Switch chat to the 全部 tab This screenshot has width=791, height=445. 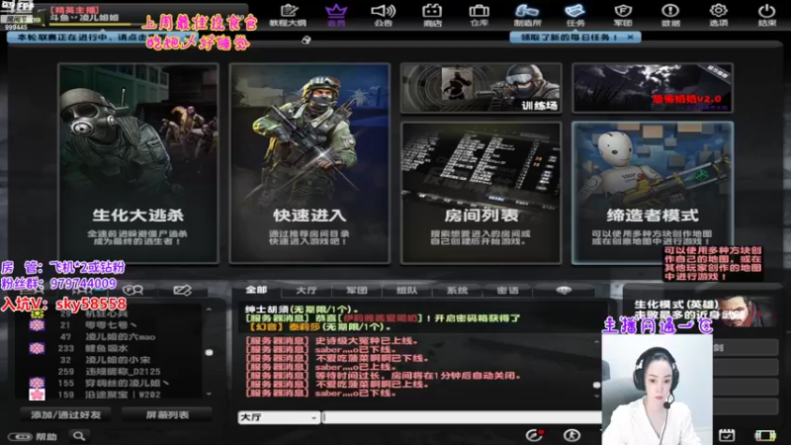point(256,290)
